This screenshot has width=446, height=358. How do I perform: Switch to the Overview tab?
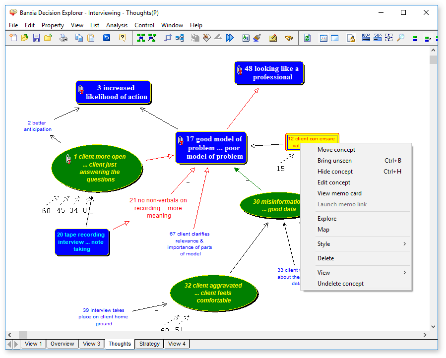click(x=63, y=344)
